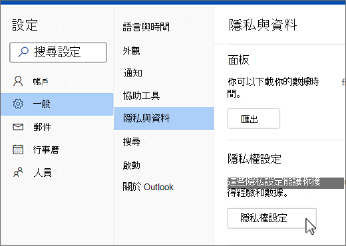Click the 行事曆 calendar icon
Image resolution: width=346 pixels, height=246 pixels.
[18, 149]
